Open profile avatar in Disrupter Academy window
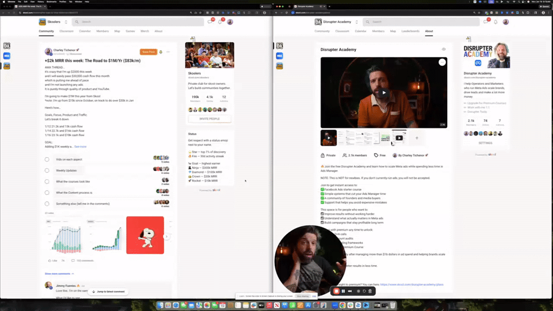 (505, 22)
